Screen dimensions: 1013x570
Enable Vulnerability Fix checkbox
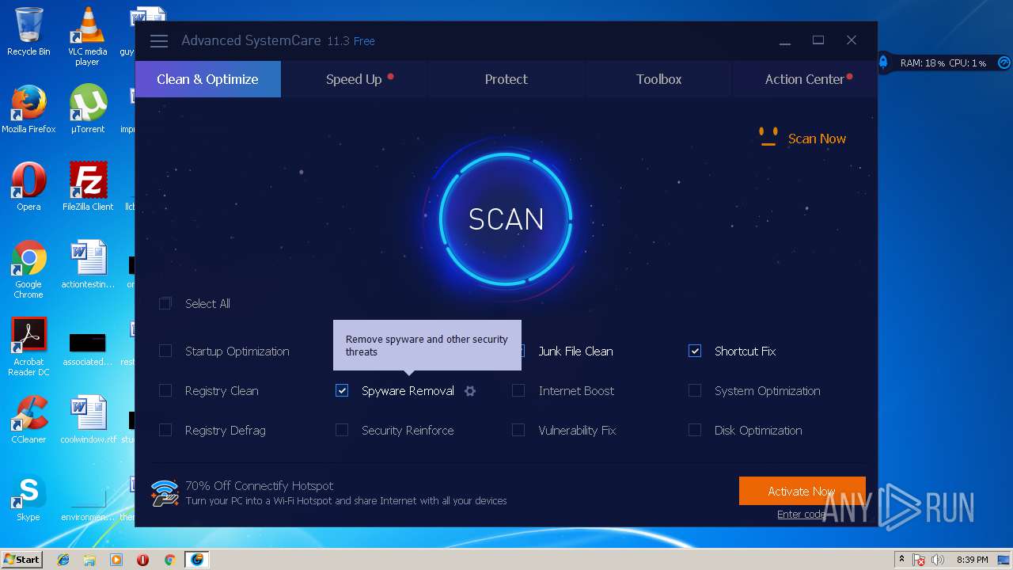coord(518,431)
